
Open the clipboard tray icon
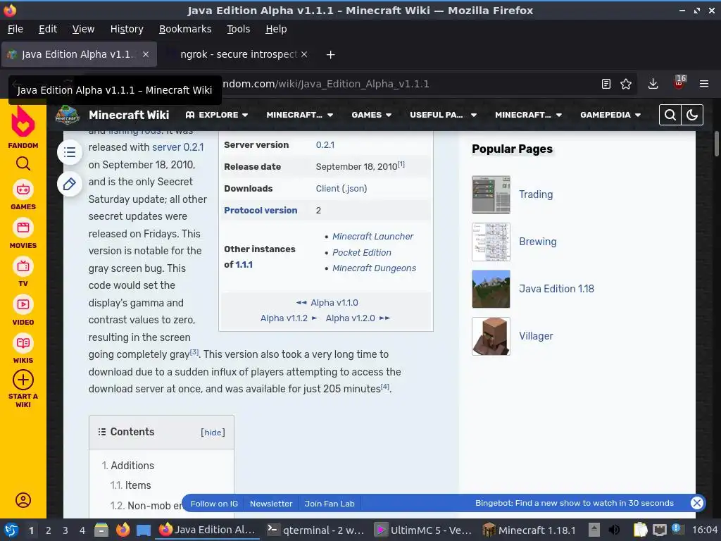pyautogui.click(x=640, y=530)
